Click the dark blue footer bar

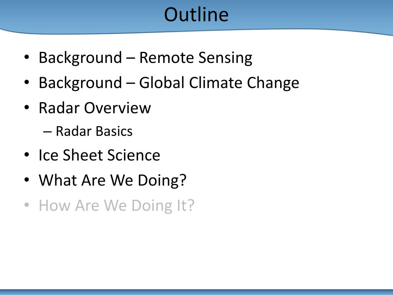coord(196,292)
